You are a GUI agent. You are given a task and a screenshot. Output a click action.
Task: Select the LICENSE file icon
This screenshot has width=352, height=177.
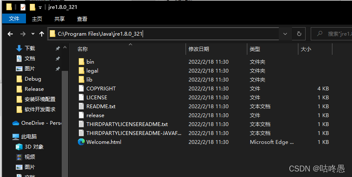[81, 97]
